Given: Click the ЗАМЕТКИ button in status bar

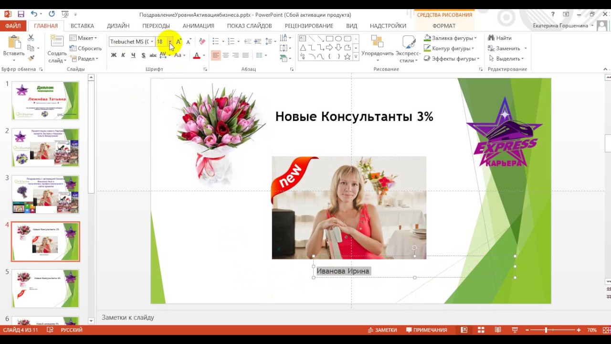Looking at the screenshot, I should coord(382,330).
